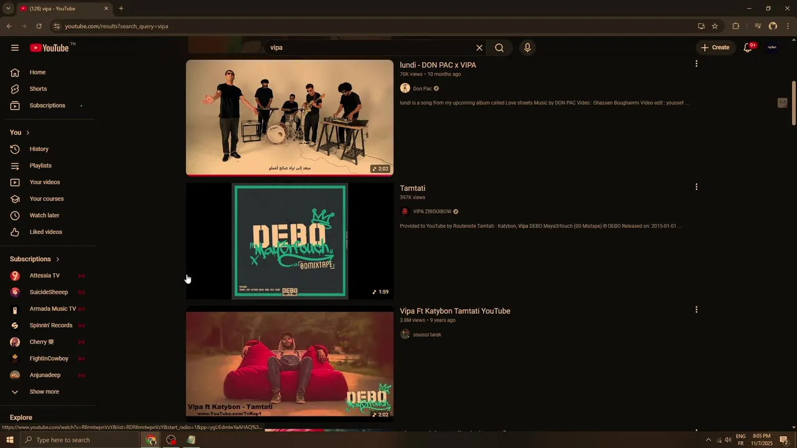
Task: Open the tab search dropdown arrow
Action: click(x=8, y=9)
